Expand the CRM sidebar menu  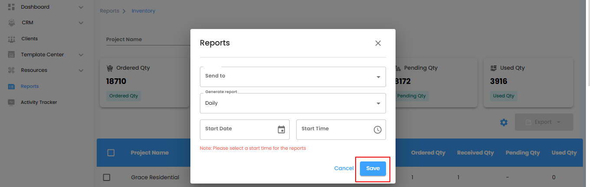pos(81,23)
